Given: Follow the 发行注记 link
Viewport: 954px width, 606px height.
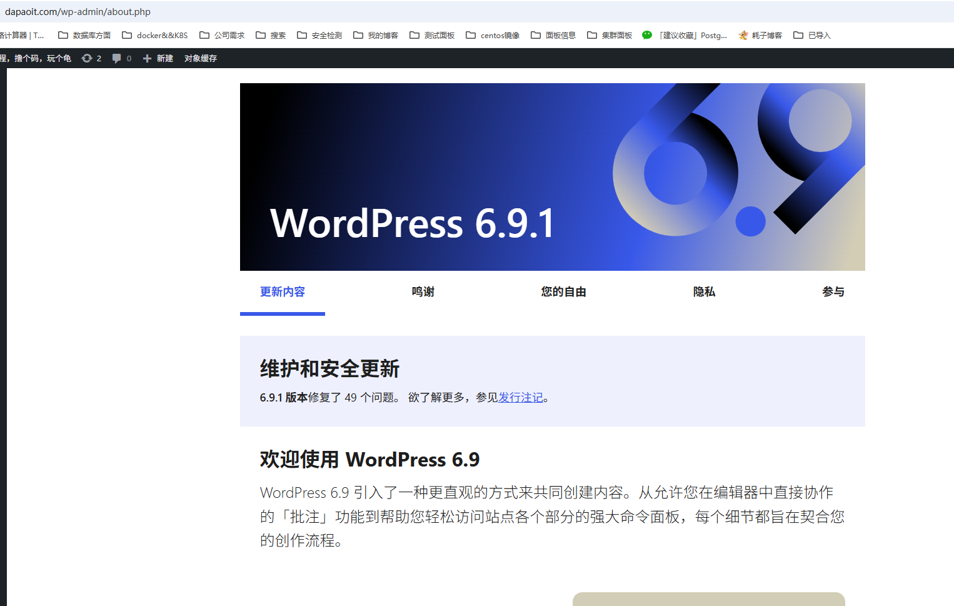Looking at the screenshot, I should (x=520, y=398).
